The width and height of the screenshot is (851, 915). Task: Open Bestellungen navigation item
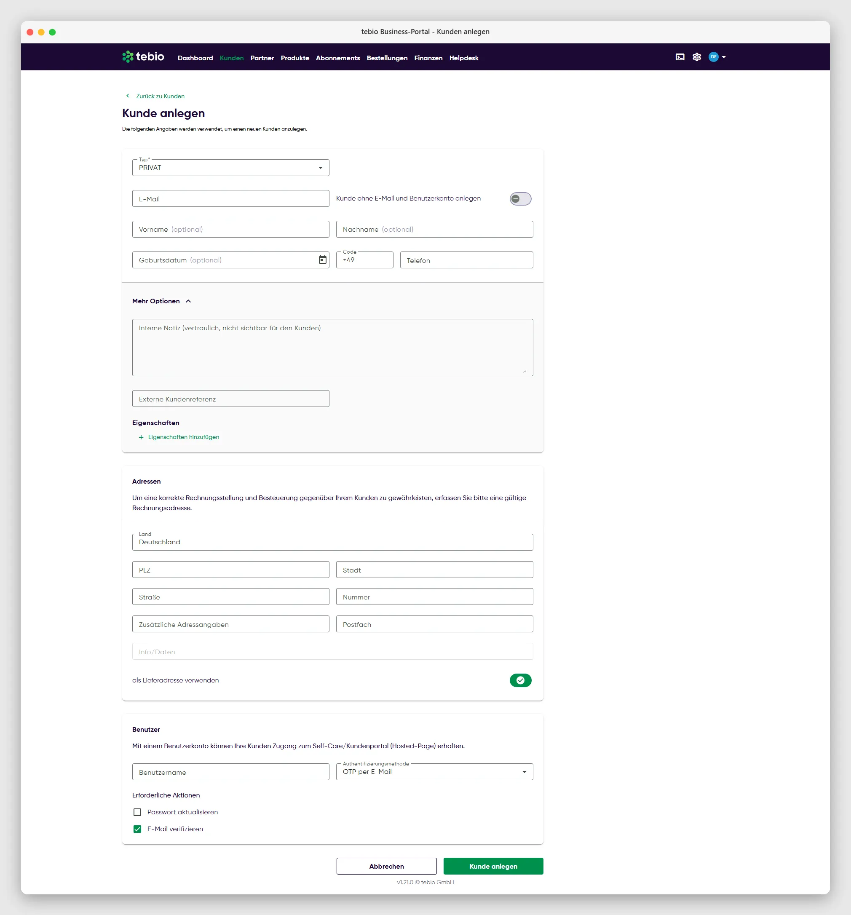coord(387,58)
